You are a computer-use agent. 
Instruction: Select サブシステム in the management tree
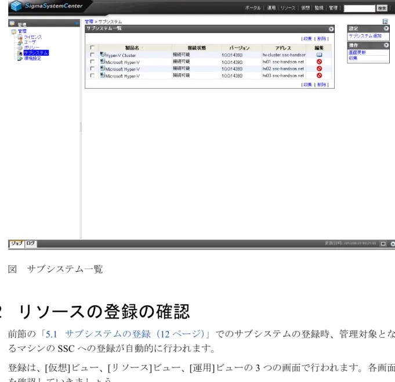tap(36, 53)
